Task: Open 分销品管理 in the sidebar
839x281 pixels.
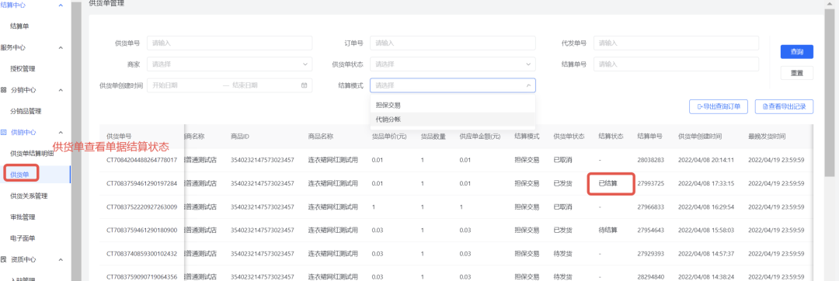Action: pos(26,111)
